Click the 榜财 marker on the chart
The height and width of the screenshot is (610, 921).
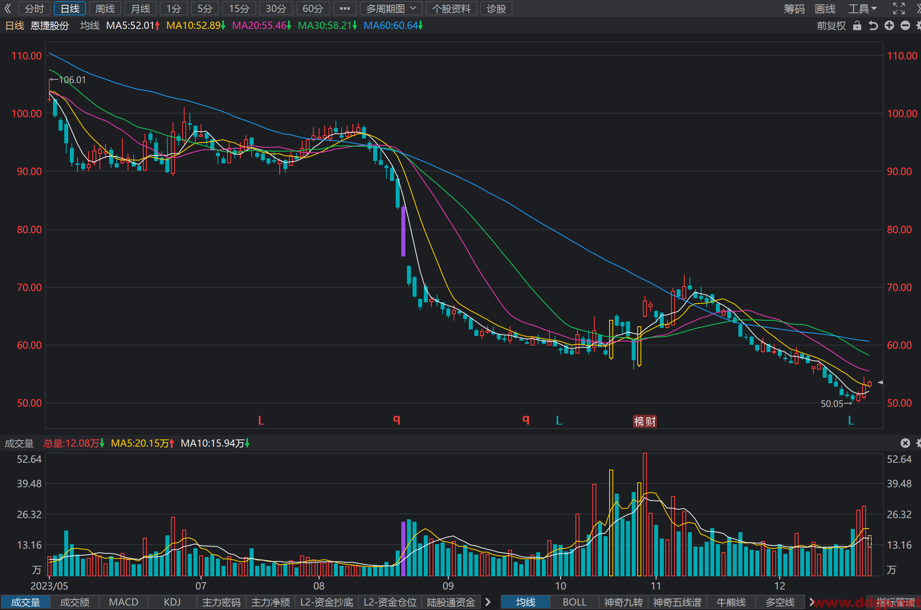point(645,421)
